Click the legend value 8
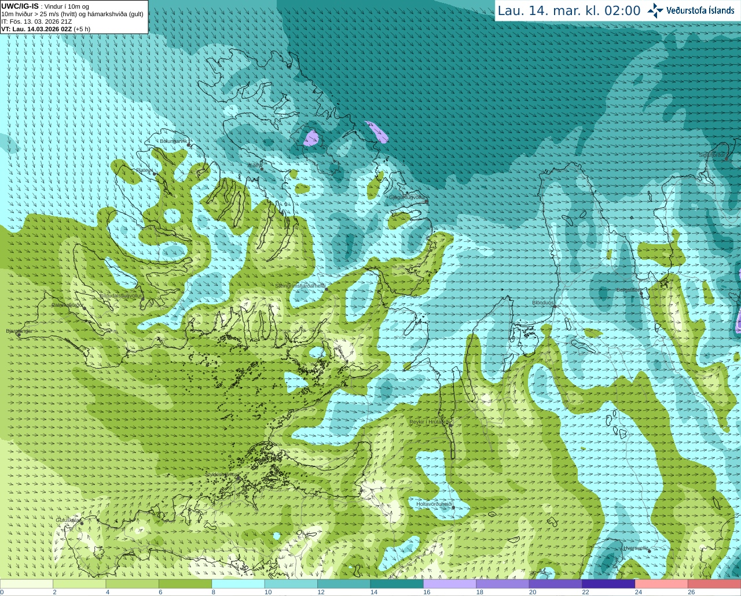The width and height of the screenshot is (741, 596). [x=214, y=592]
